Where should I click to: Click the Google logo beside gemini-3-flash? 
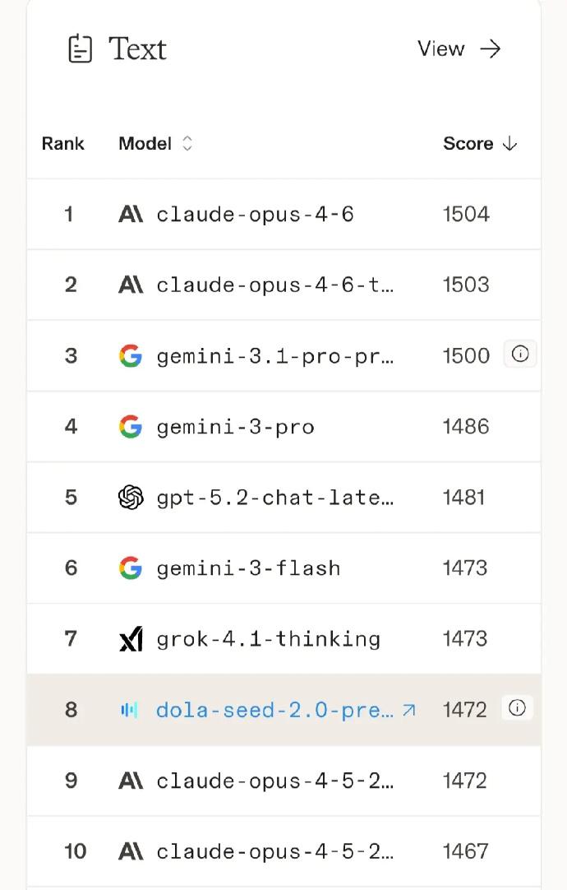click(x=131, y=568)
